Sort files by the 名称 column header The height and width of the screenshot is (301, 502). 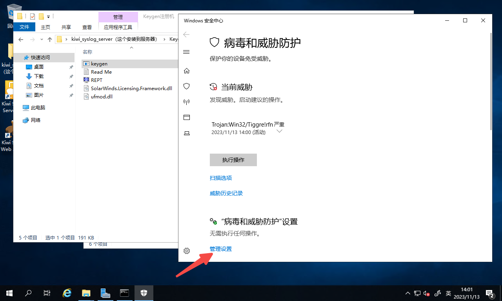point(88,52)
